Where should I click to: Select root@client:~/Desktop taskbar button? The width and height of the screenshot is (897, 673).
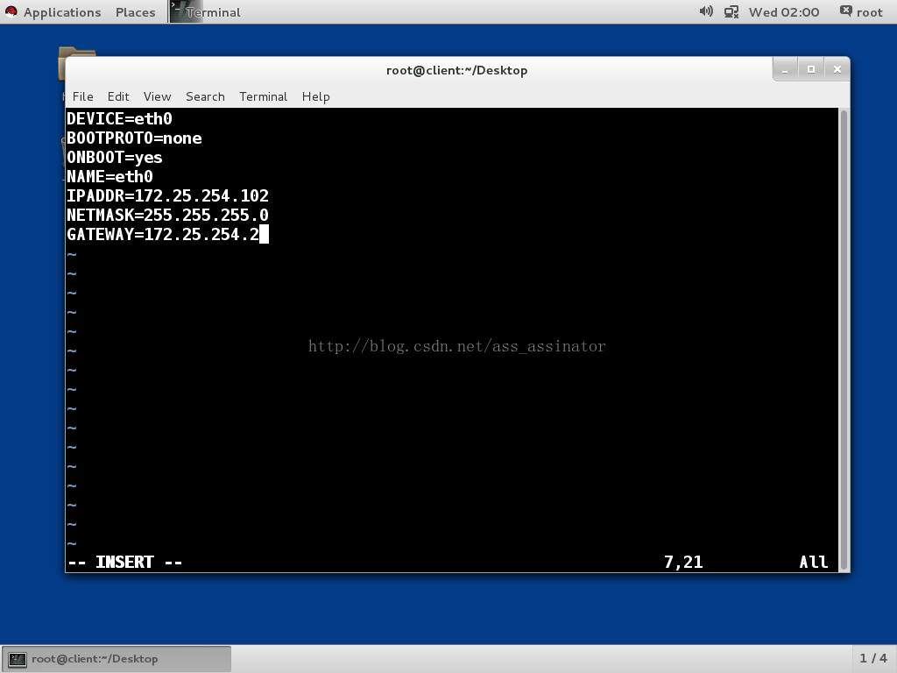[117, 659]
